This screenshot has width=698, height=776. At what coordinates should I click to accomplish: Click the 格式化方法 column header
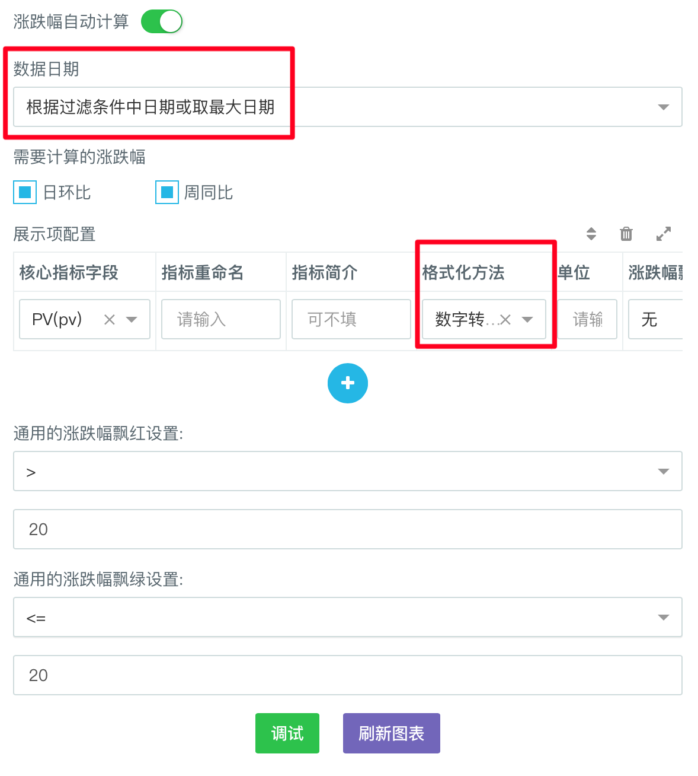[463, 272]
